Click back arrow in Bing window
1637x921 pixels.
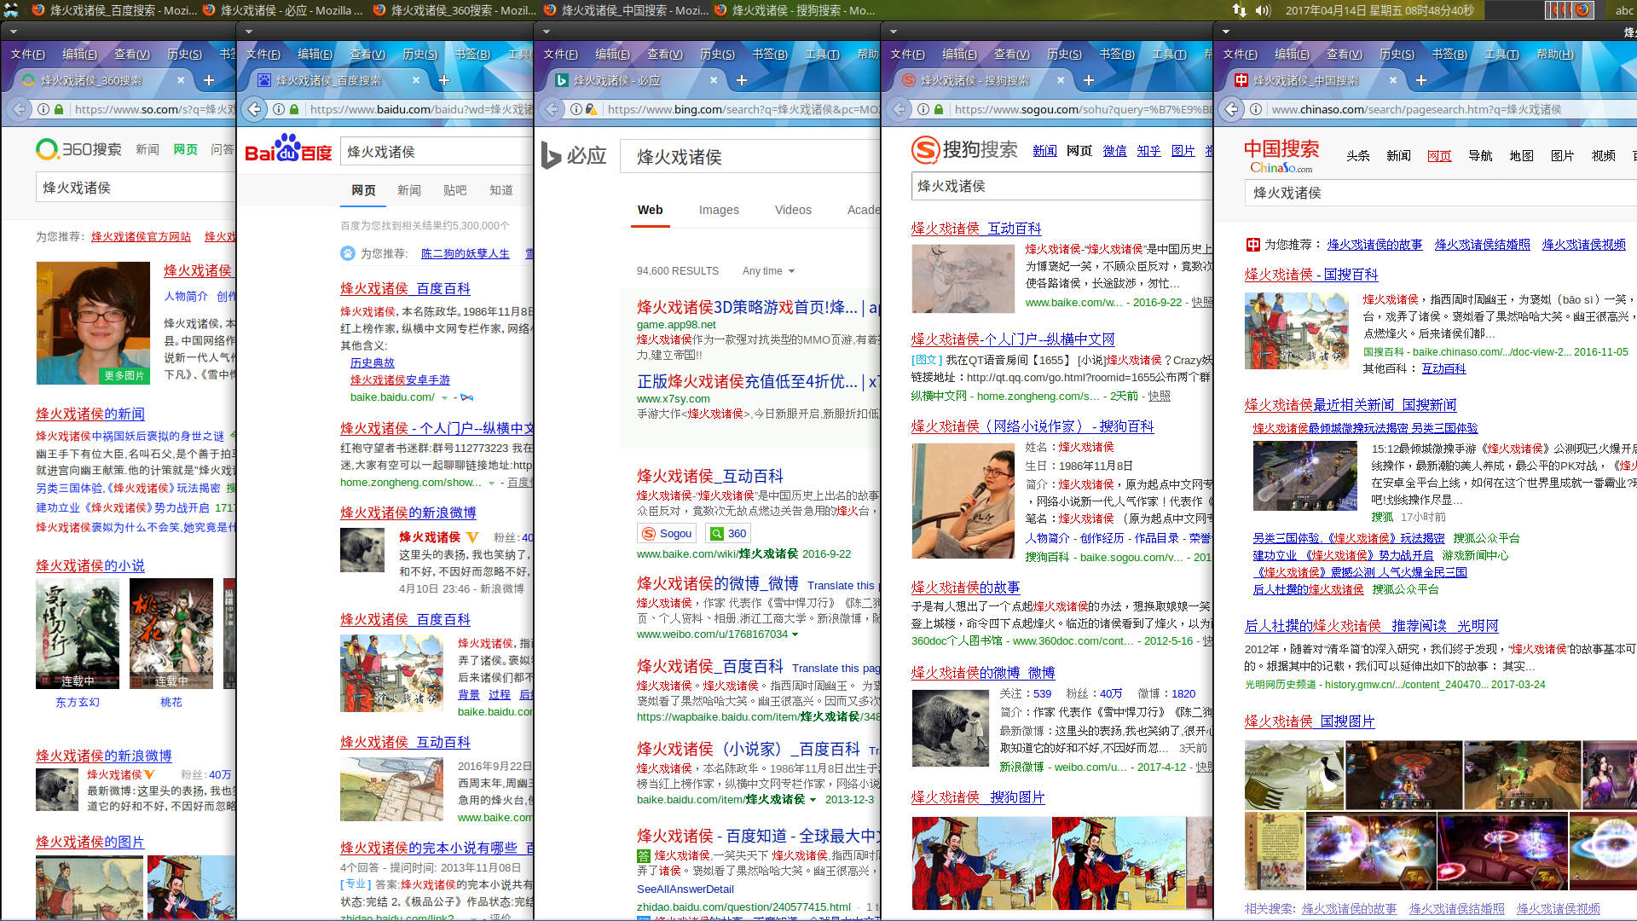coord(552,109)
